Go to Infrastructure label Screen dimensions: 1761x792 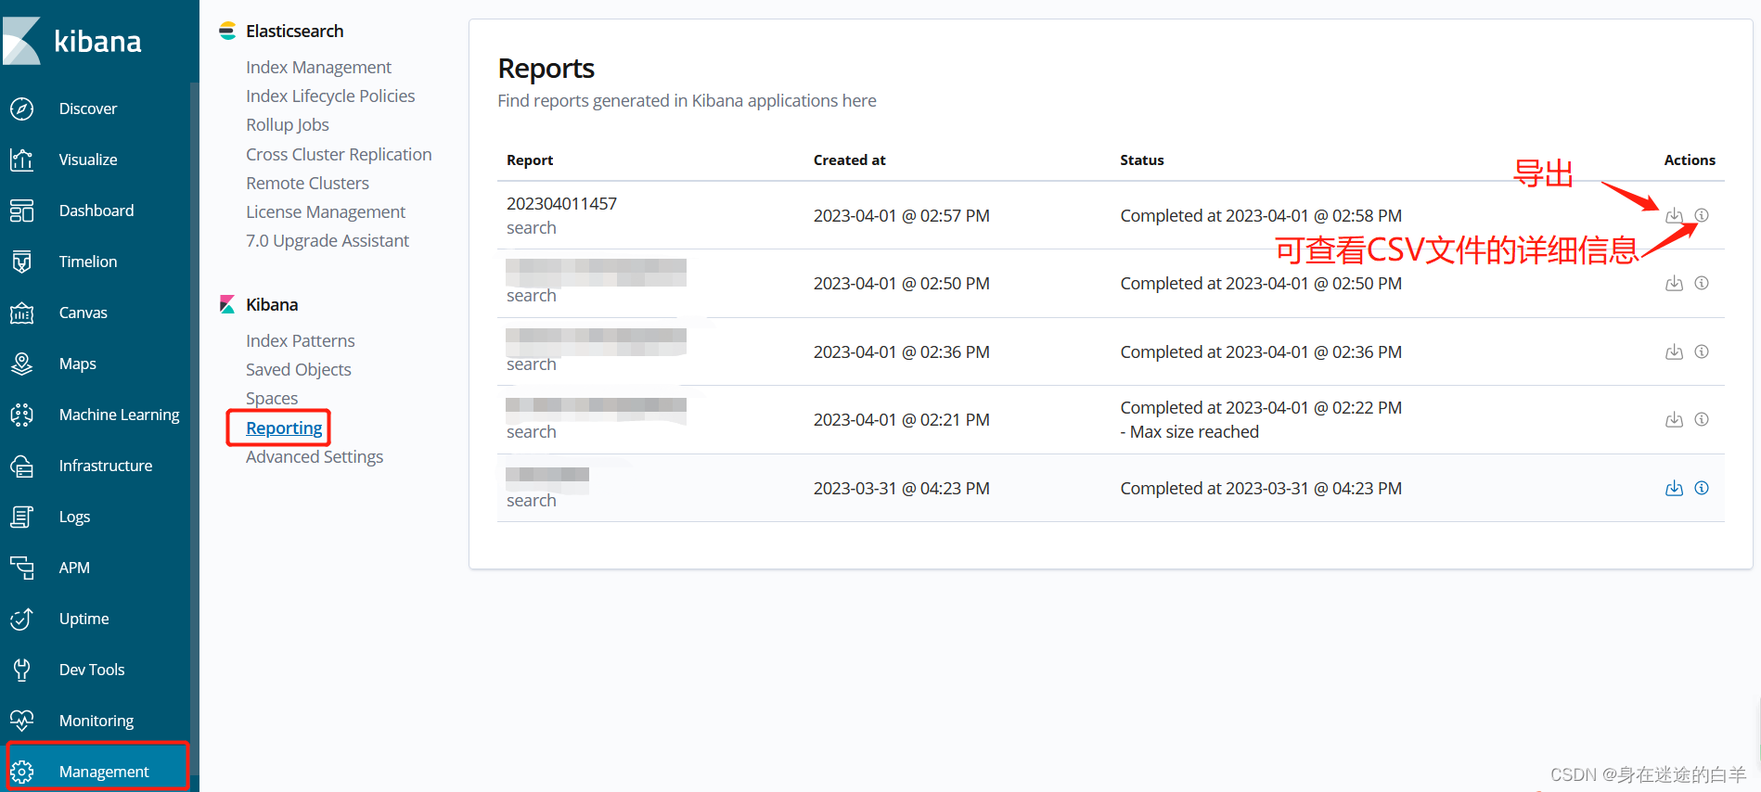coord(106,466)
